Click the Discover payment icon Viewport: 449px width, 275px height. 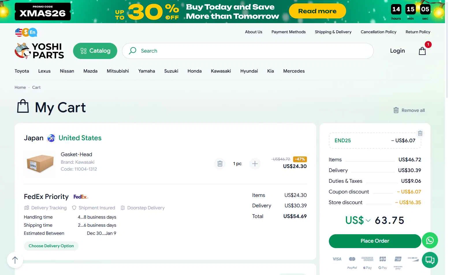point(413,259)
